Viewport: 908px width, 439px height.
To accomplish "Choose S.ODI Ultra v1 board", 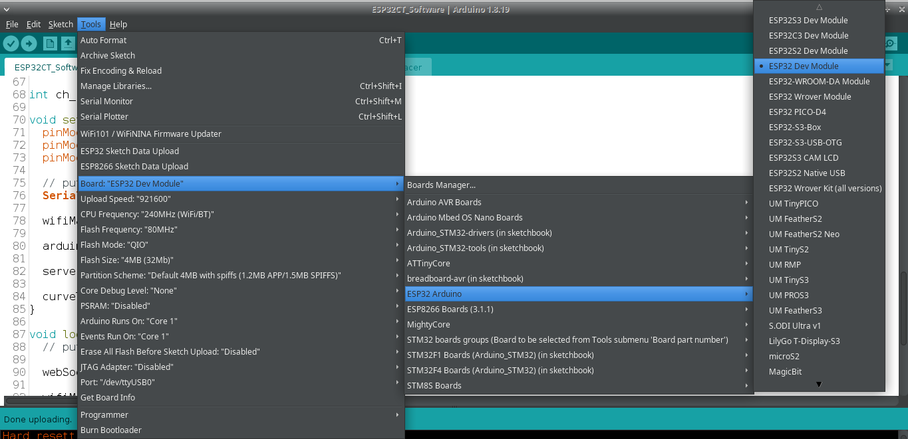I will pyautogui.click(x=819, y=325).
